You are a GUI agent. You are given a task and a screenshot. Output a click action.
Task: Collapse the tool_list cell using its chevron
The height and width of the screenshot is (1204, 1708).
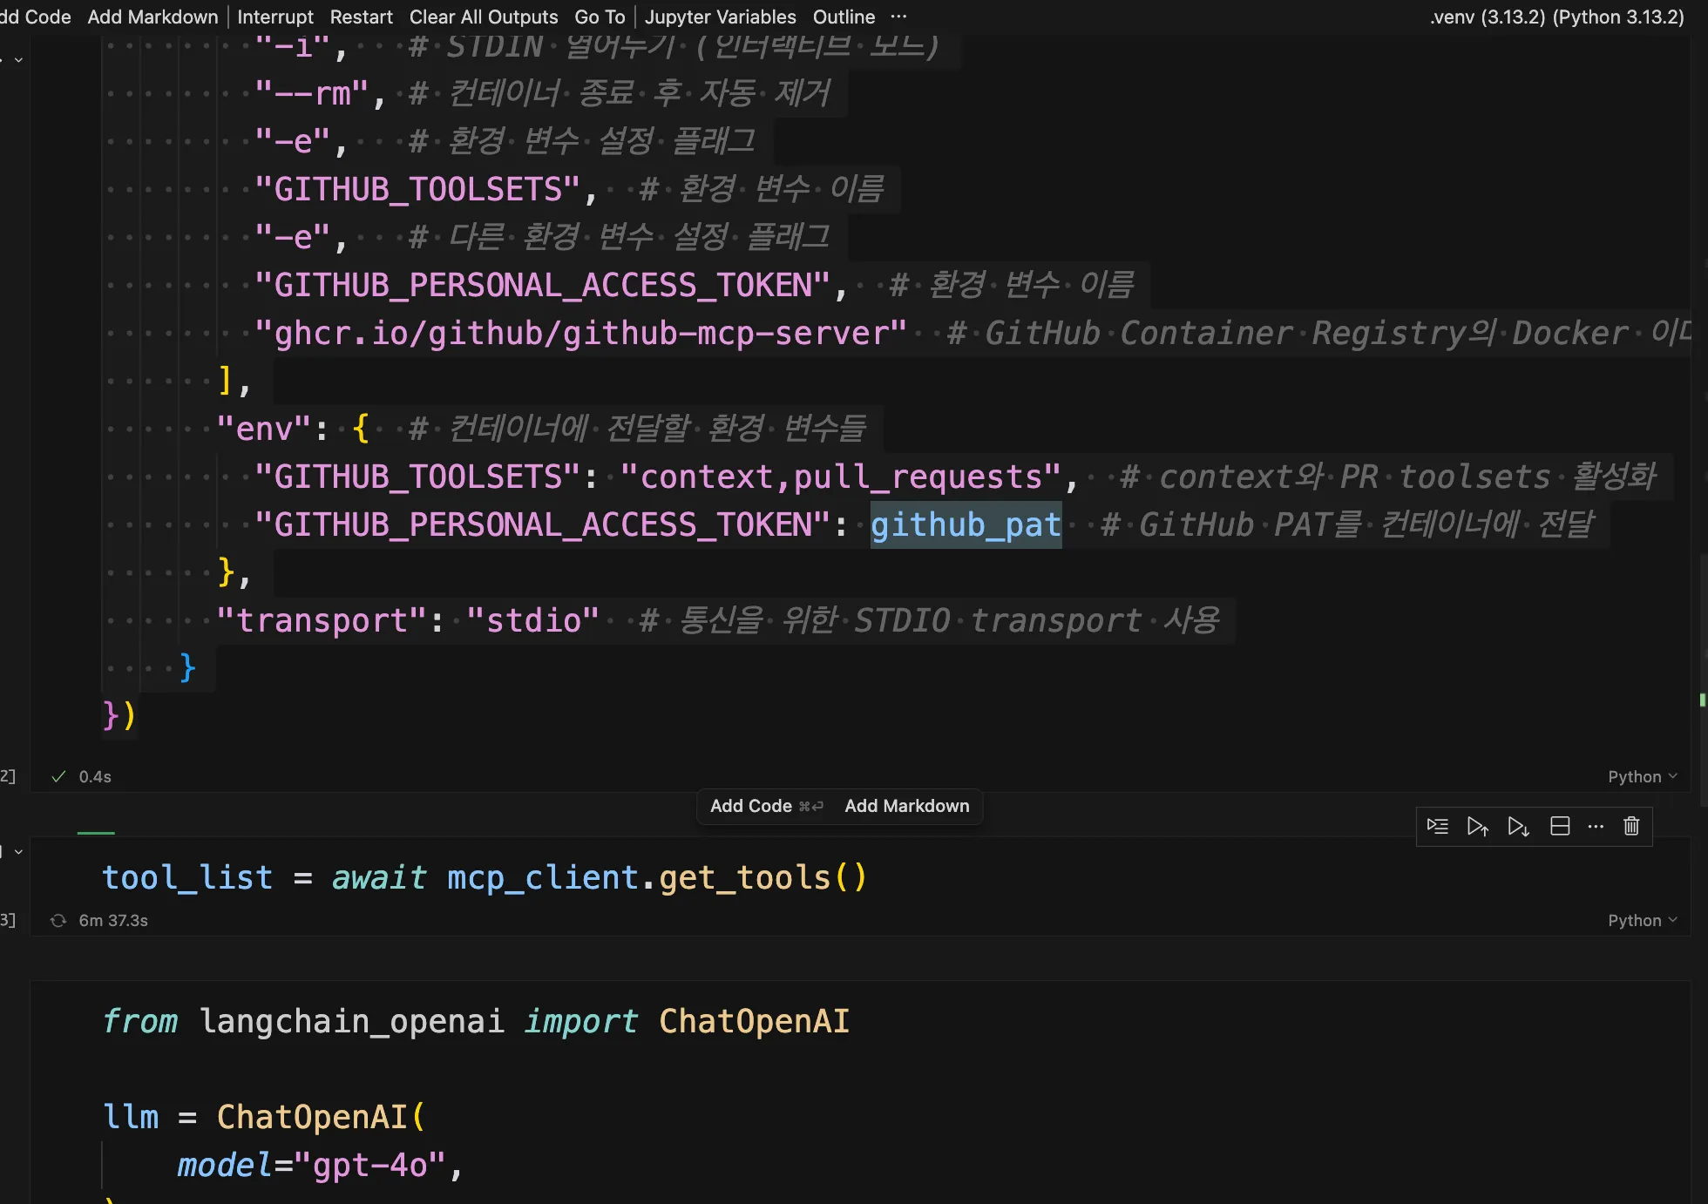[18, 852]
